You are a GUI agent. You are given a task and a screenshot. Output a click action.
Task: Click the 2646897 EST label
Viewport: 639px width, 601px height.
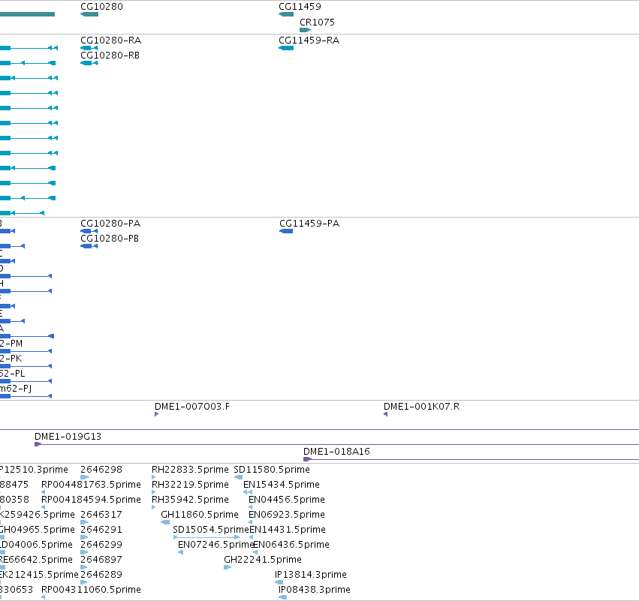pyautogui.click(x=101, y=560)
